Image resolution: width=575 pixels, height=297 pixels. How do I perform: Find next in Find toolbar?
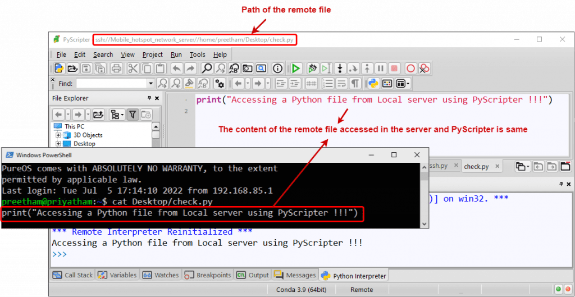pos(162,84)
